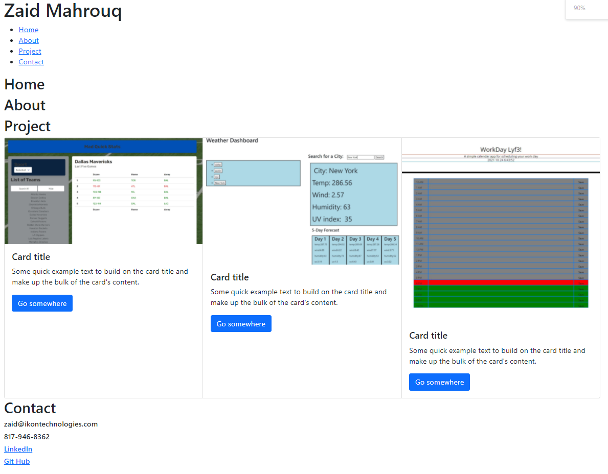Image resolution: width=608 pixels, height=474 pixels.
Task: Click the About section heading
Action: pyautogui.click(x=25, y=105)
